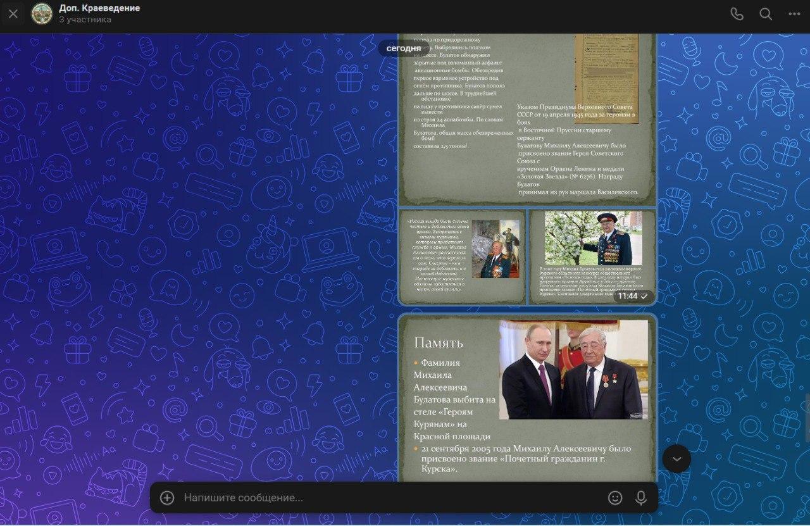The width and height of the screenshot is (810, 526).
Task: Click the chat scrollbar at right edge
Action: pos(807,418)
